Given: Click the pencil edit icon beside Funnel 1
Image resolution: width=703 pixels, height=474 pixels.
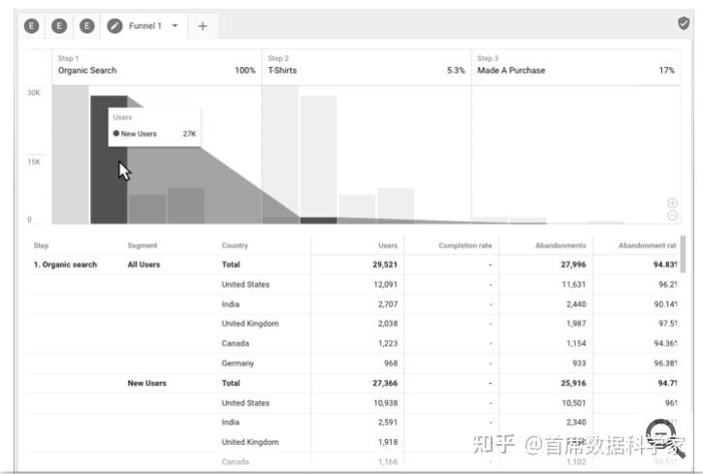Looking at the screenshot, I should click(x=114, y=26).
